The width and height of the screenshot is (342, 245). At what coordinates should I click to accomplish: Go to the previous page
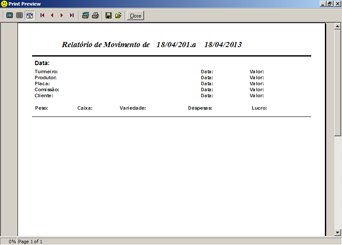click(x=52, y=15)
